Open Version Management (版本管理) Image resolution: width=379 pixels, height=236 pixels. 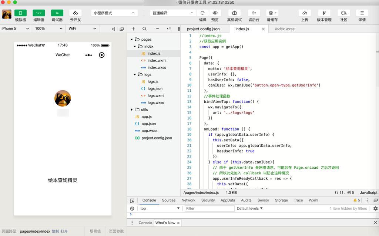(x=324, y=13)
